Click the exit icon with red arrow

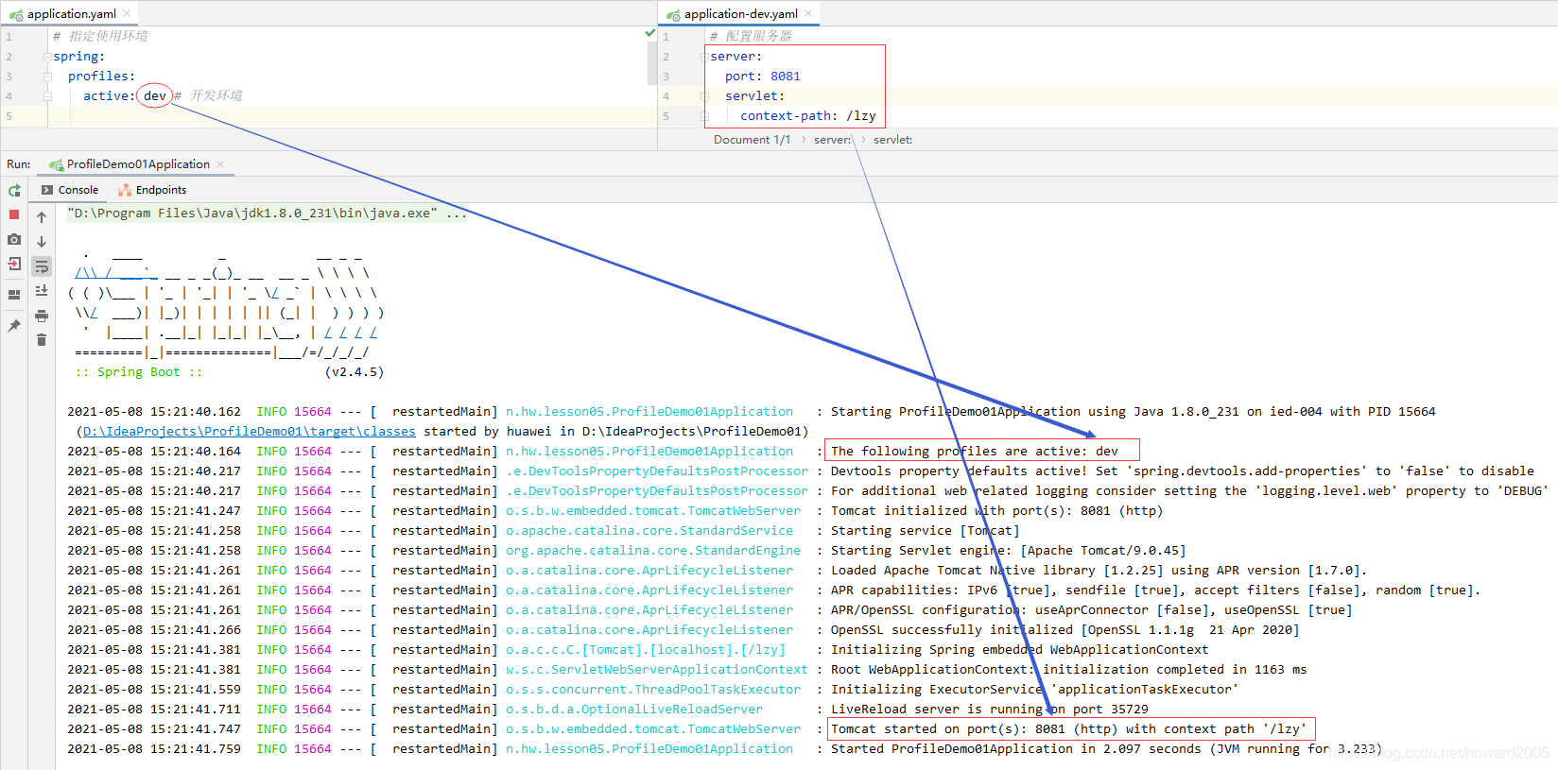[x=14, y=264]
